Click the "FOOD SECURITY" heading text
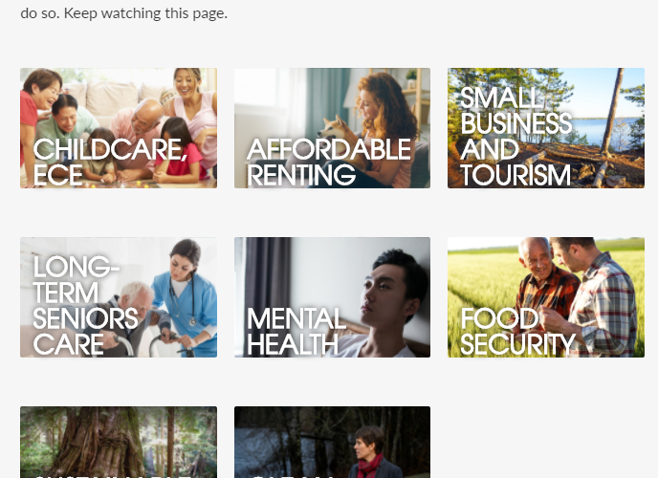The image size is (658, 478). [517, 331]
